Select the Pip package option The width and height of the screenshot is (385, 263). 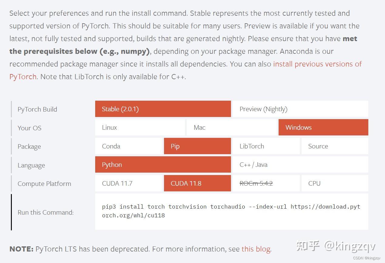(x=197, y=146)
